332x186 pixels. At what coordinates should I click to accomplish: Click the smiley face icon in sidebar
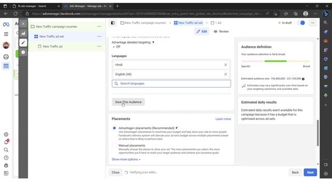[6, 57]
